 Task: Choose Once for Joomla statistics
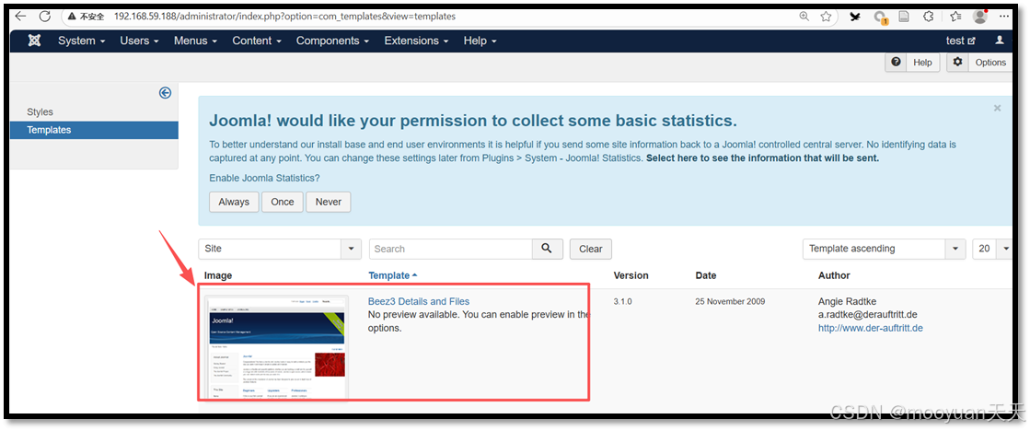tap(283, 202)
